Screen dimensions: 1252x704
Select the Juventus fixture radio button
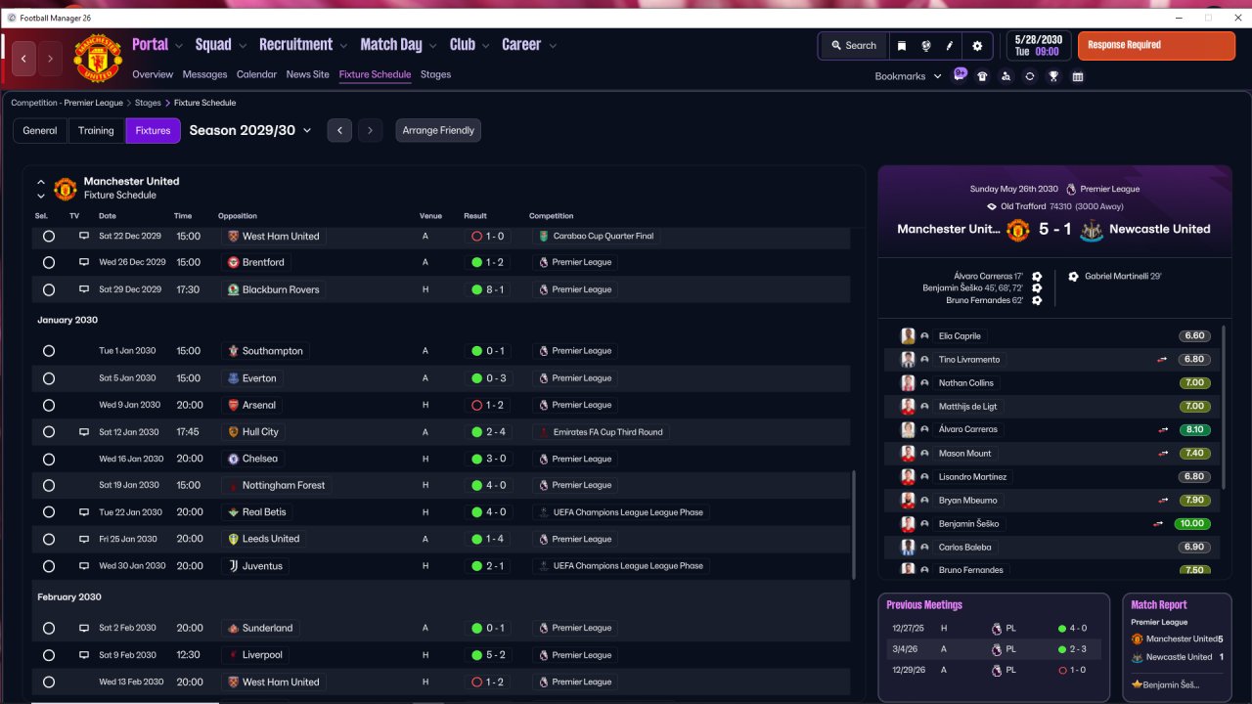[49, 565]
